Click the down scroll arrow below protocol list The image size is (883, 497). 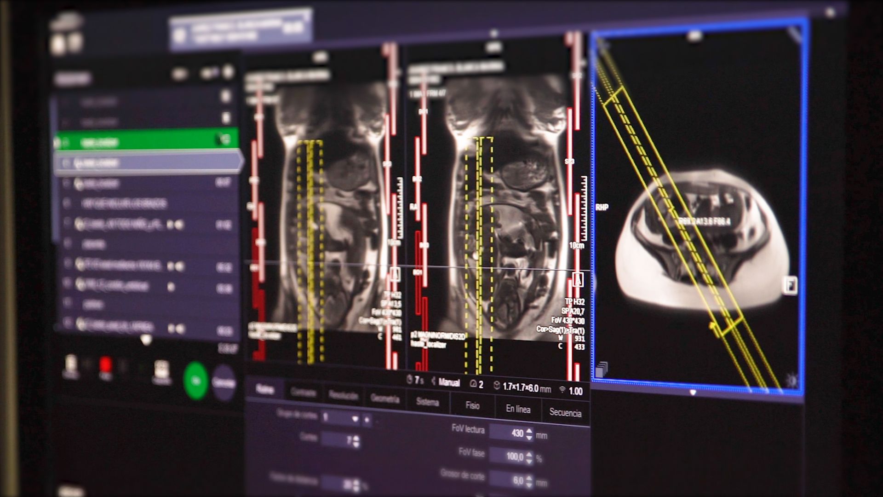(146, 340)
